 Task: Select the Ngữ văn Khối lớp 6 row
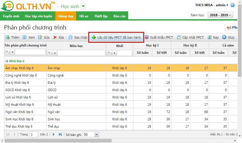[121, 112]
